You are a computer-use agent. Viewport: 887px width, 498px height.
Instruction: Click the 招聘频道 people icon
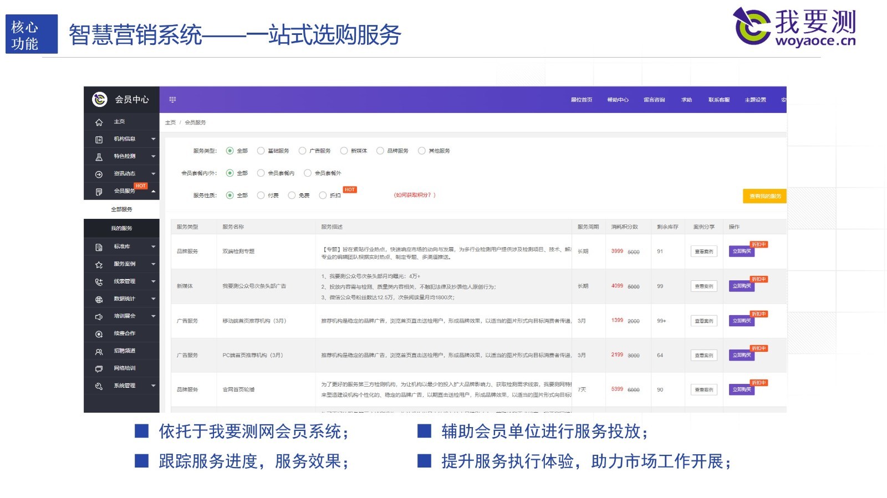click(x=99, y=352)
